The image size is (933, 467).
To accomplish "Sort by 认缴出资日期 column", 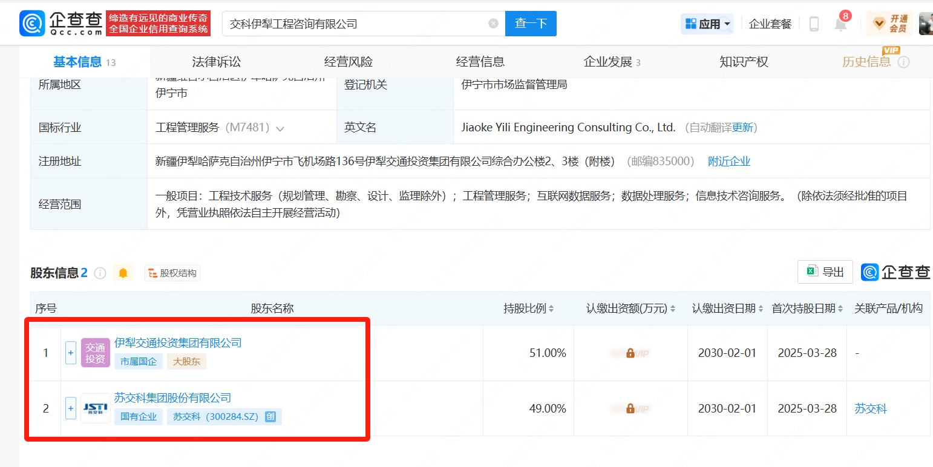I will tap(761, 309).
